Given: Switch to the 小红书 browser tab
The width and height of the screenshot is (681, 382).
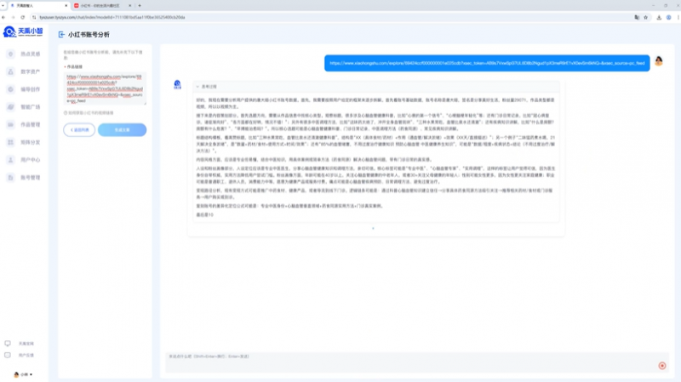Looking at the screenshot, I should pyautogui.click(x=104, y=5).
